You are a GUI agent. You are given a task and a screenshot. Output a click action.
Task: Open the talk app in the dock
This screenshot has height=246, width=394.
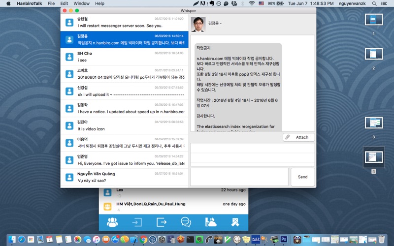(256, 240)
